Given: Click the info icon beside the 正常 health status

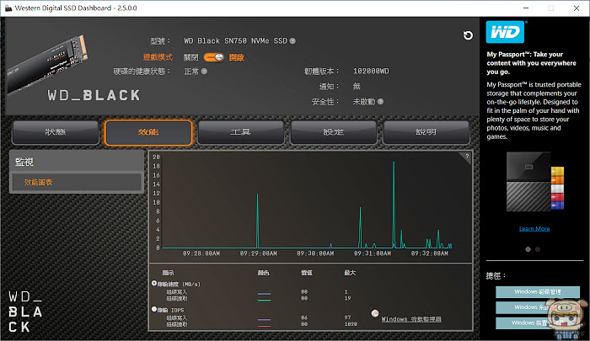Looking at the screenshot, I should pyautogui.click(x=204, y=71).
